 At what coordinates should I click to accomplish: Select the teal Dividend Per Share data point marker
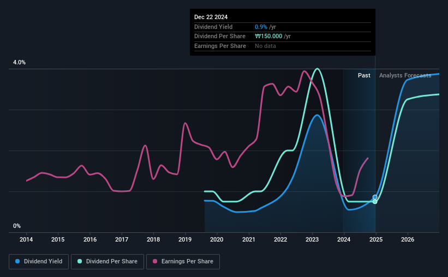point(375,202)
